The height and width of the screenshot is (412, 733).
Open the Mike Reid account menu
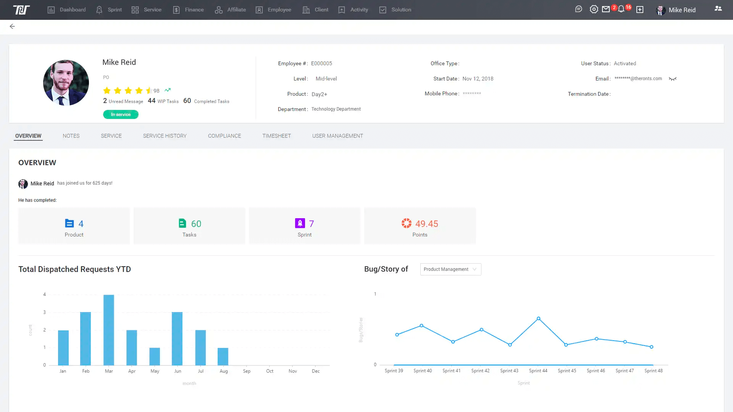tap(676, 10)
